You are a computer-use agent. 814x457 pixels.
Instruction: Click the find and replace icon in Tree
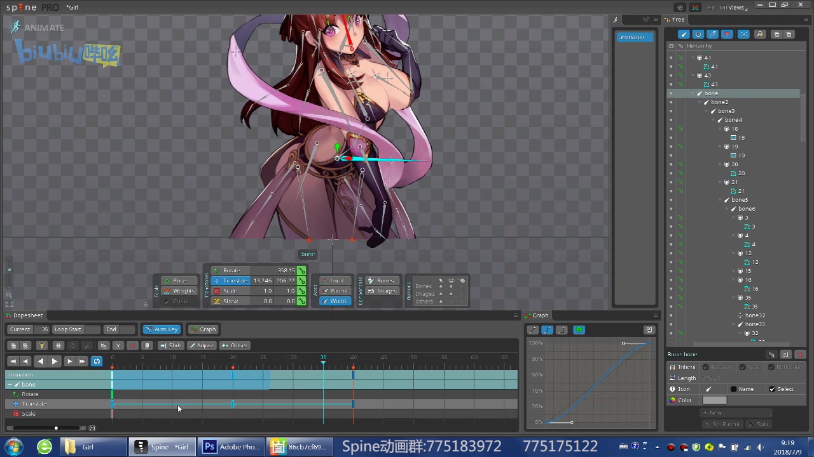click(760, 34)
